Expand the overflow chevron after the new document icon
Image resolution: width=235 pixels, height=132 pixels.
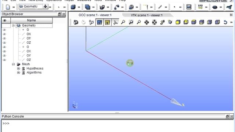tap(14, 7)
